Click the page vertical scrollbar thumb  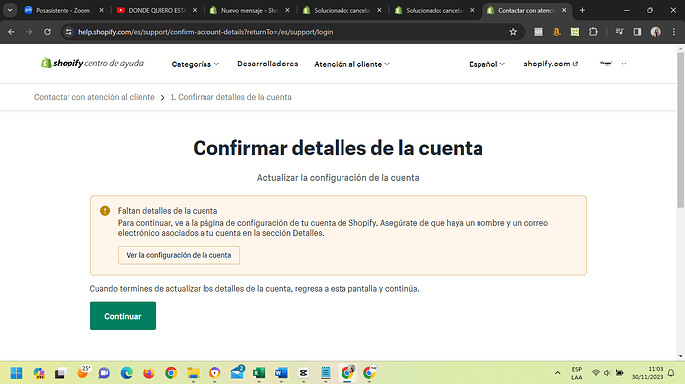coord(681,130)
